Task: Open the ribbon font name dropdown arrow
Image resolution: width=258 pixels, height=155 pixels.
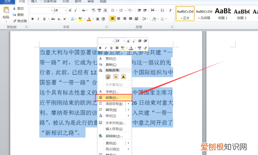Action: point(52,10)
